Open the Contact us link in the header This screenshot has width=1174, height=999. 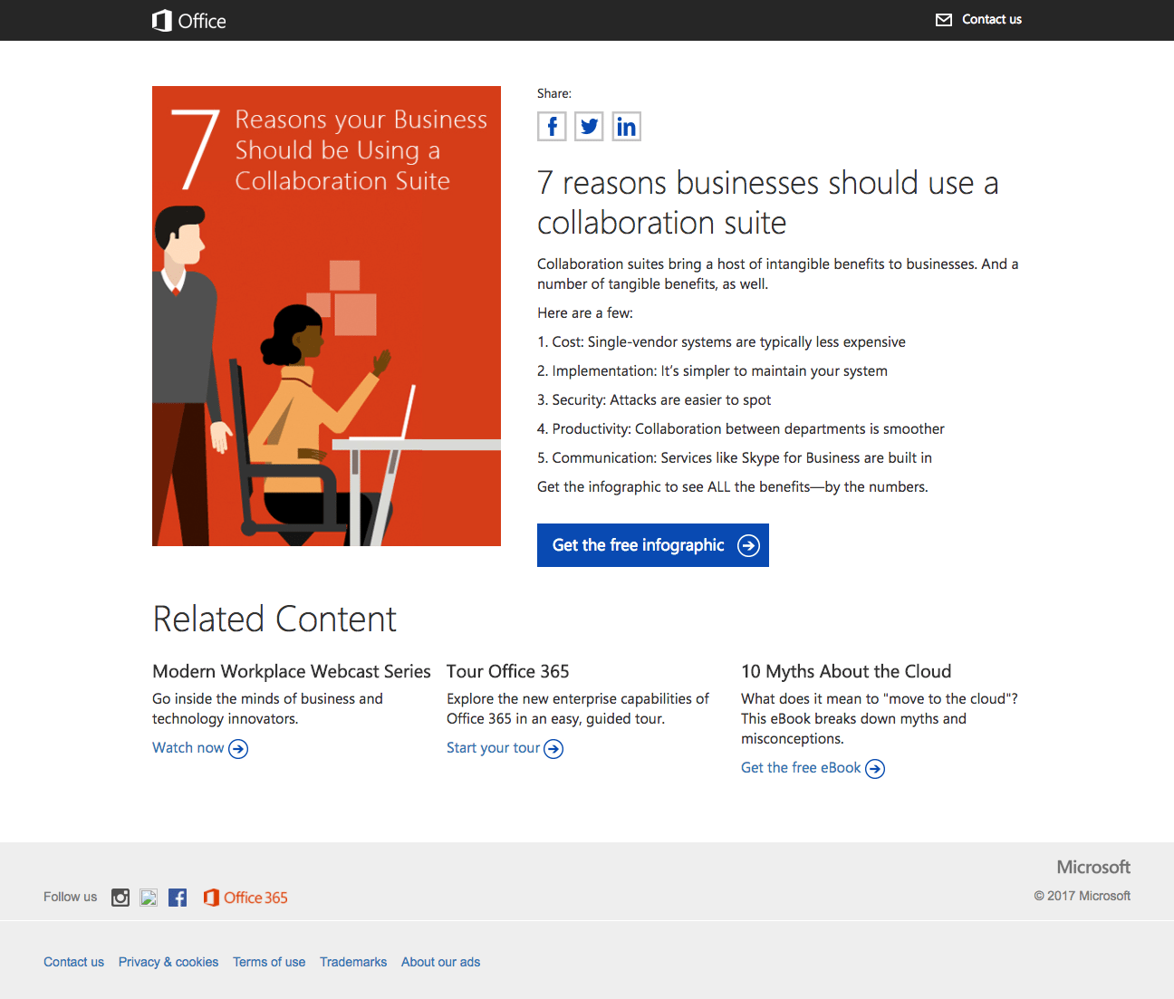tap(991, 20)
